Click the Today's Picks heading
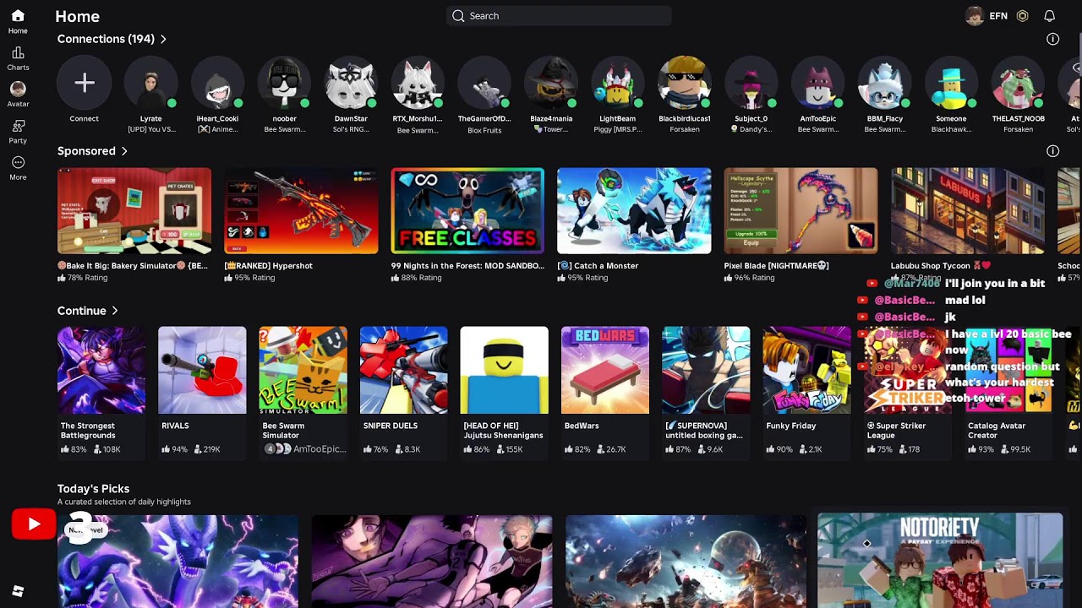 93,489
